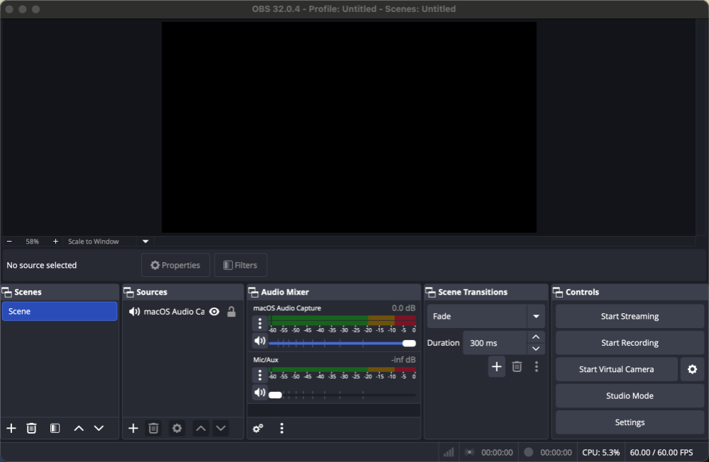Open macOS Audio Capture mixer options menu
The width and height of the screenshot is (709, 462).
260,323
